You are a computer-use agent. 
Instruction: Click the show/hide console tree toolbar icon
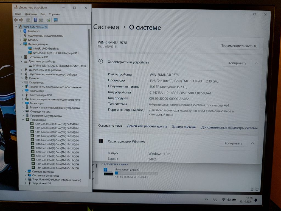point(28,20)
